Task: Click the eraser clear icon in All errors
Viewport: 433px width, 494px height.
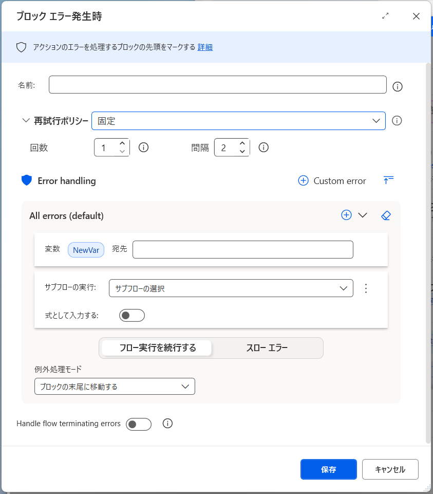Action: (x=386, y=215)
